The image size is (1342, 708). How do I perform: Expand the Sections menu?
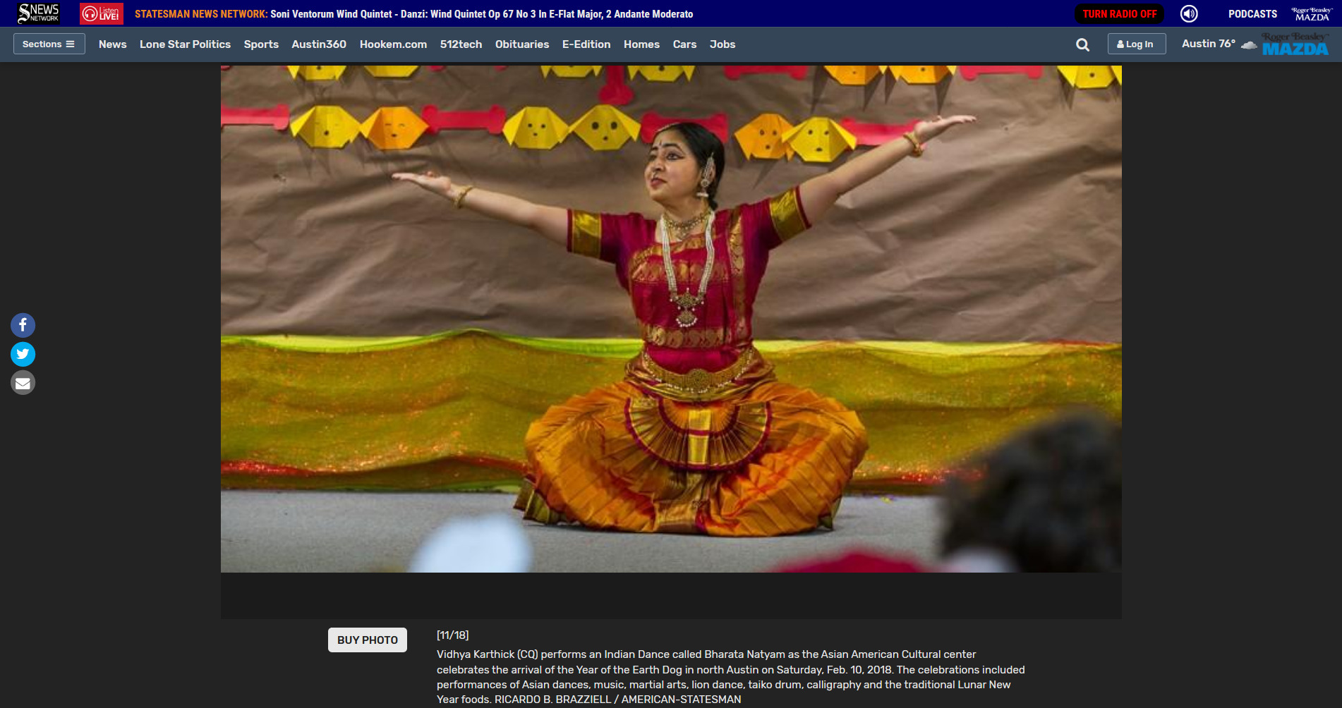(x=49, y=44)
